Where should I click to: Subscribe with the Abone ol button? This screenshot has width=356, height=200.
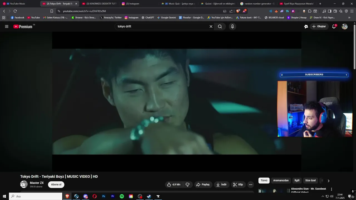(x=56, y=184)
